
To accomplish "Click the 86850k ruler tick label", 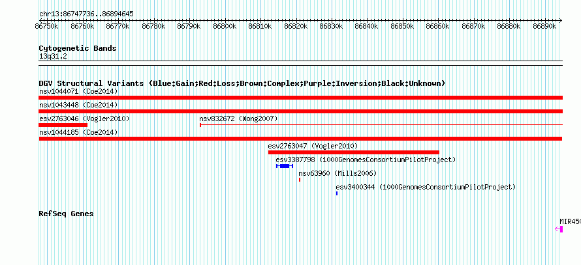I will pyautogui.click(x=402, y=26).
